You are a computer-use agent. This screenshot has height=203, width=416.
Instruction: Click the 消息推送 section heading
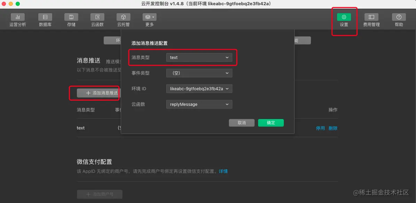tap(89, 61)
